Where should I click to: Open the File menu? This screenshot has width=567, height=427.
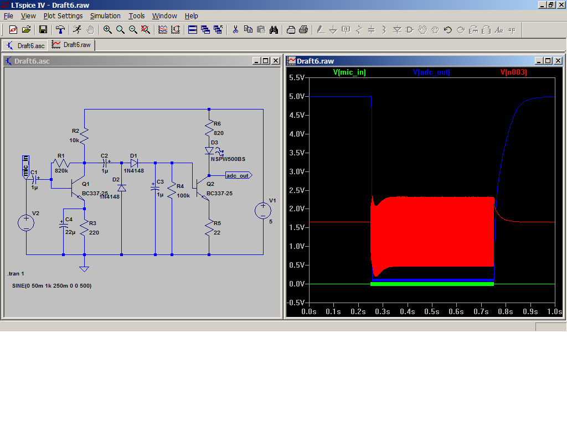click(8, 16)
